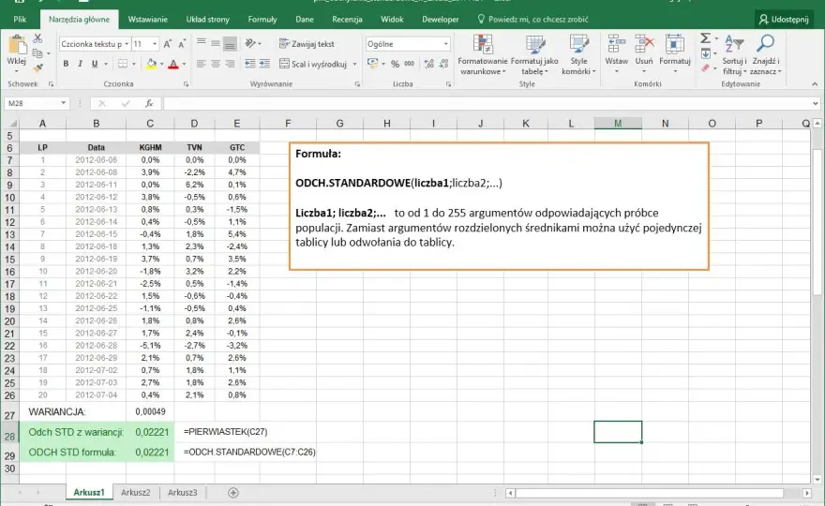
Task: Align cell text right
Action: pos(230,64)
